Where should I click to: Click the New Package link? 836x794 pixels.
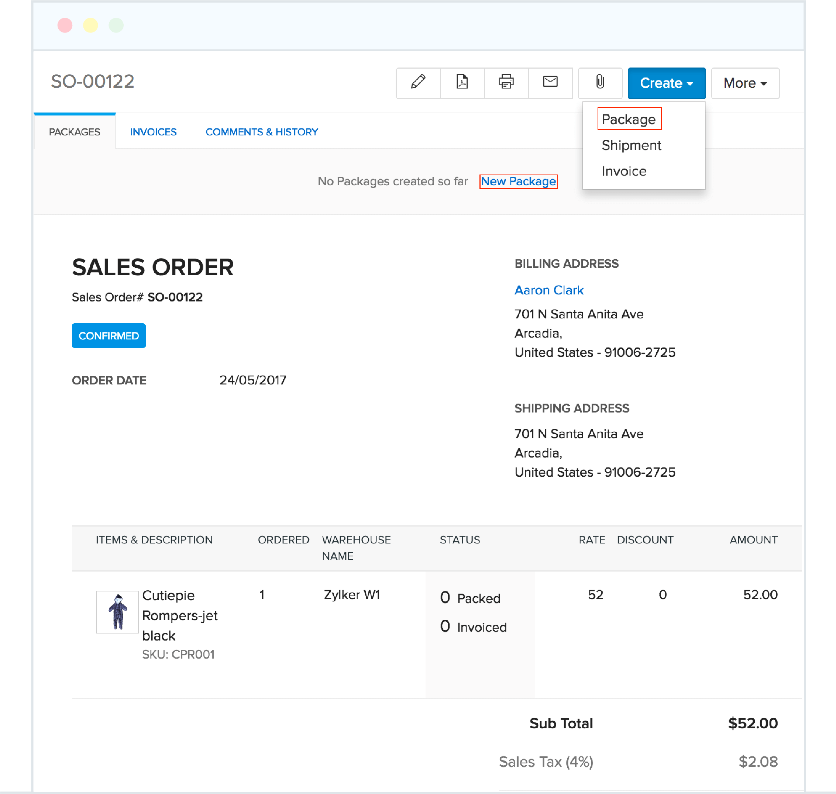[518, 181]
